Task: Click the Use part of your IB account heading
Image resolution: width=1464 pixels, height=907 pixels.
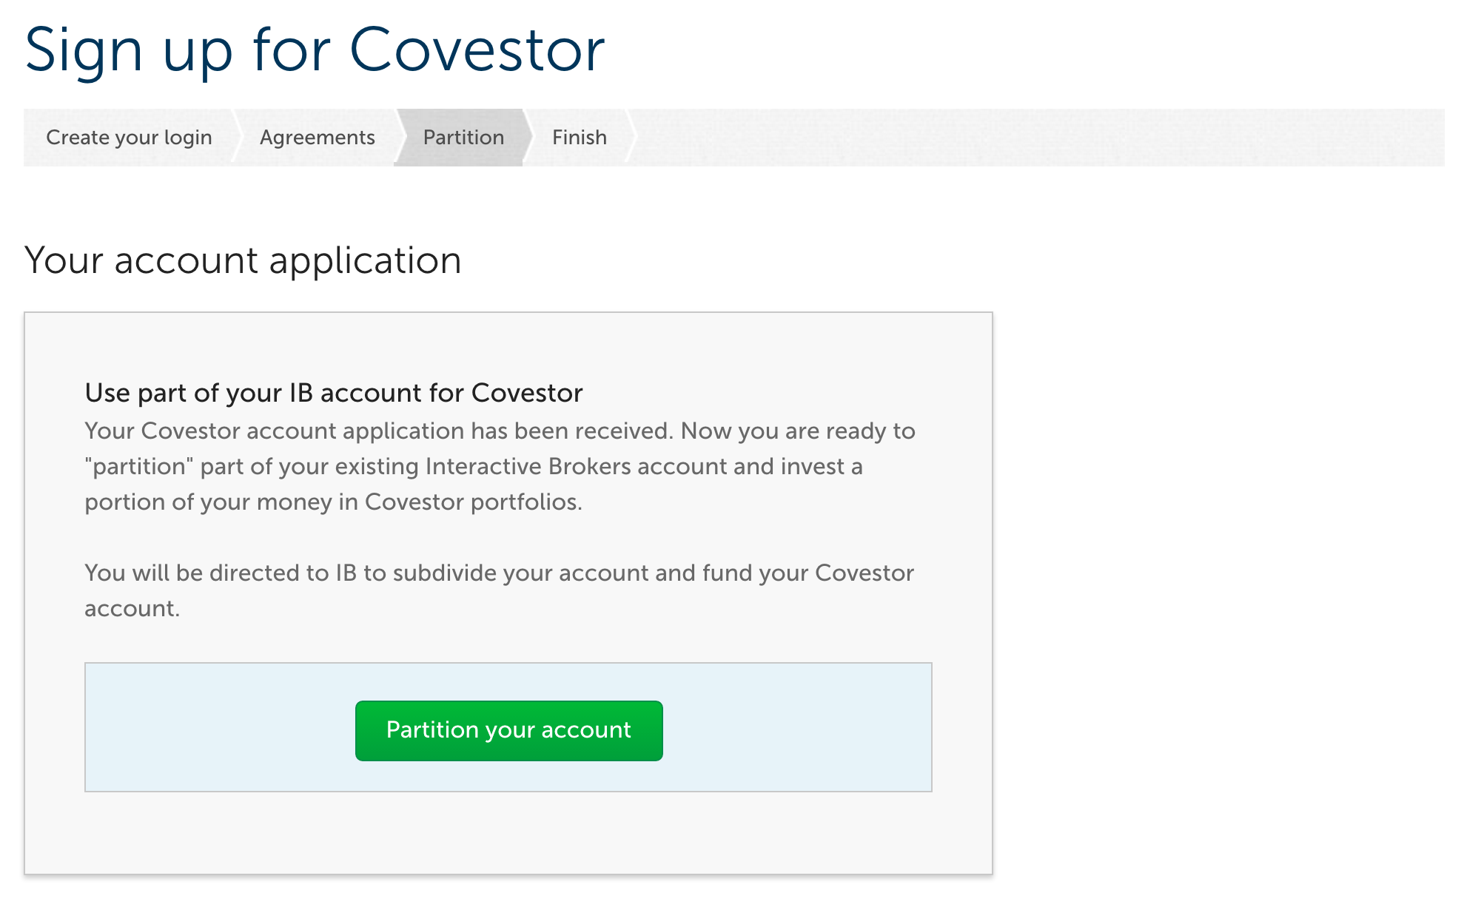Action: [334, 393]
